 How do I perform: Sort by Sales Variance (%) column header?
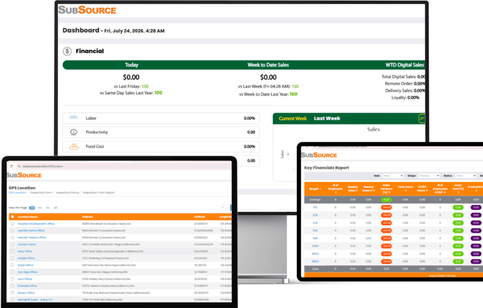[386, 189]
